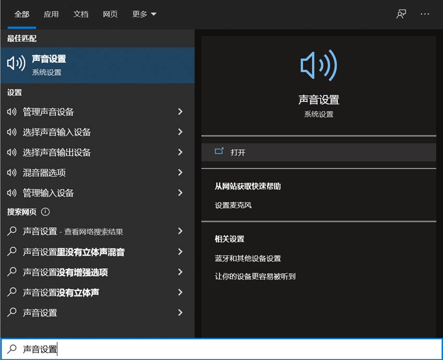The image size is (443, 360).
Task: Click speaker icon beside 混音器选项
Action: (x=11, y=173)
